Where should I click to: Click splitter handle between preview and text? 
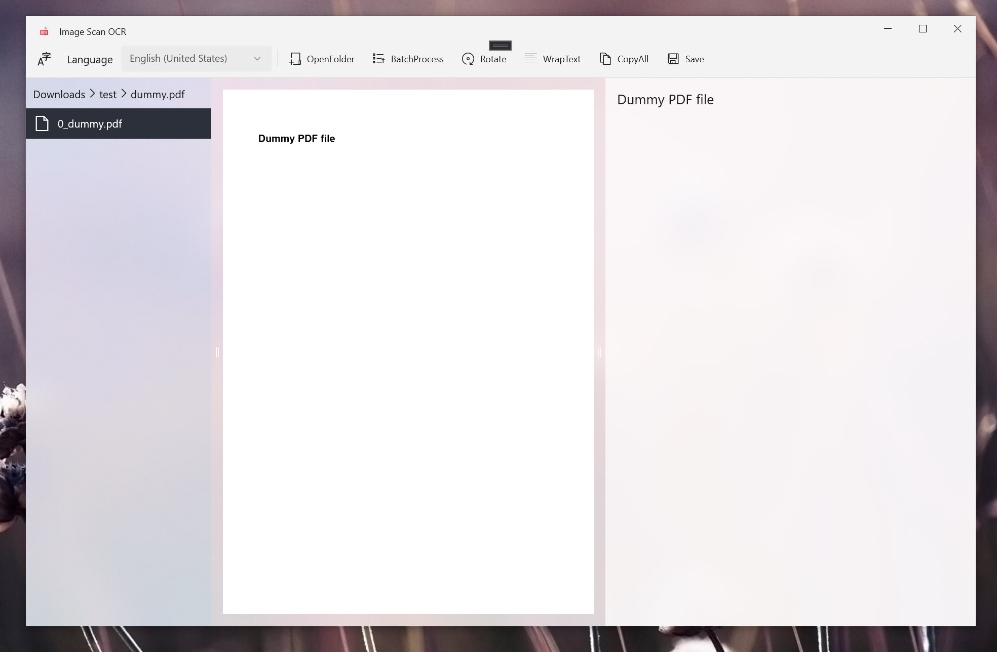[600, 352]
